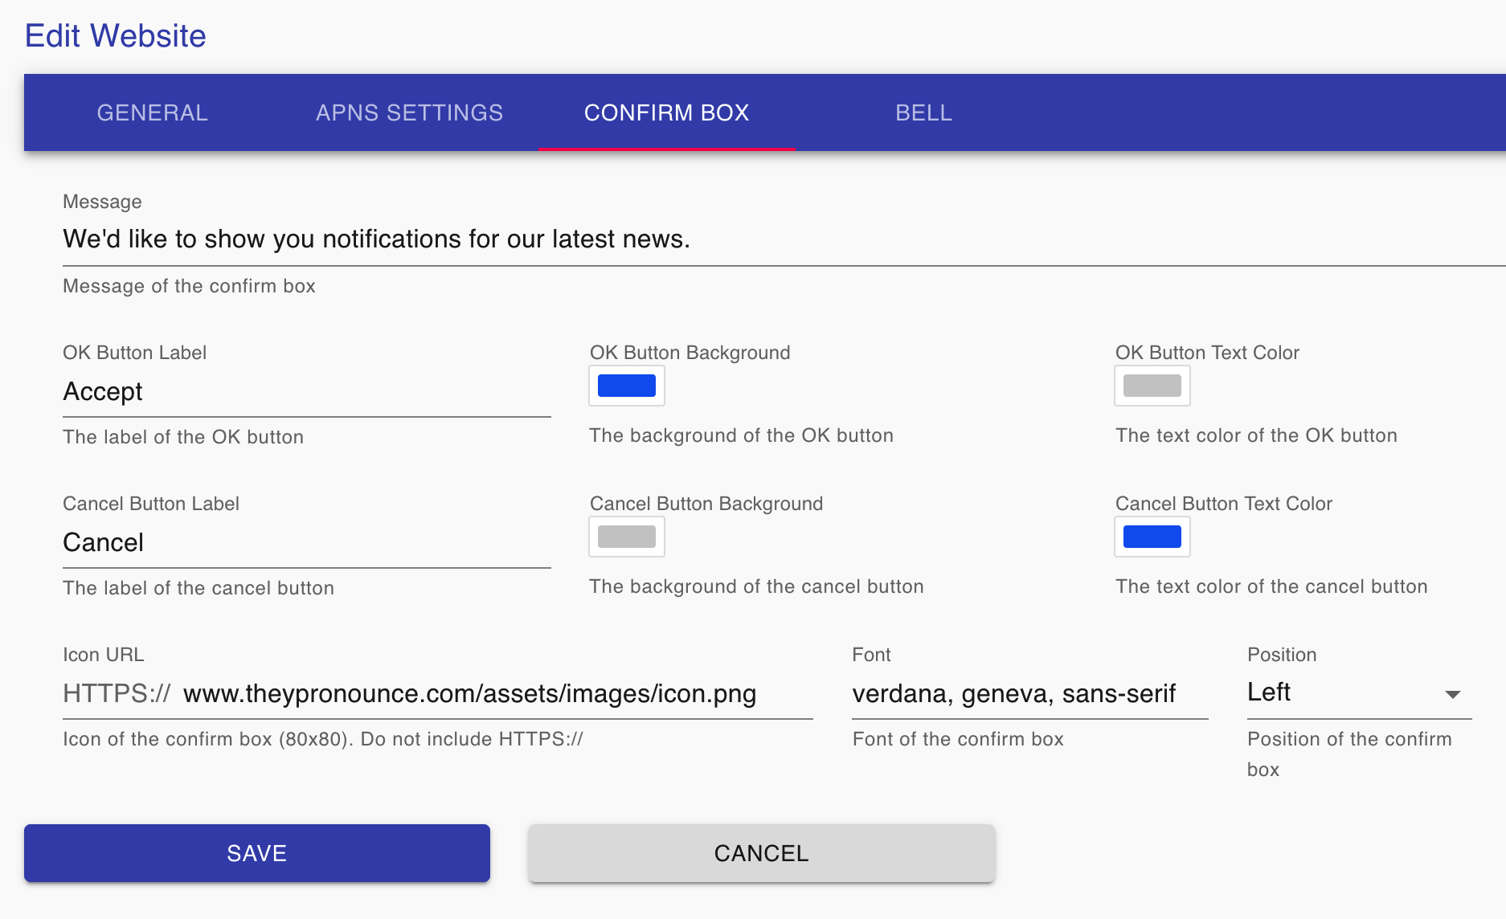This screenshot has width=1506, height=919.
Task: Click 'The label of the cancel button' hint
Action: point(198,588)
